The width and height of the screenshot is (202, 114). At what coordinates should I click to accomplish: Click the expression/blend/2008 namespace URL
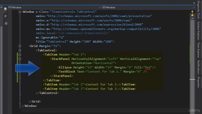97,25
